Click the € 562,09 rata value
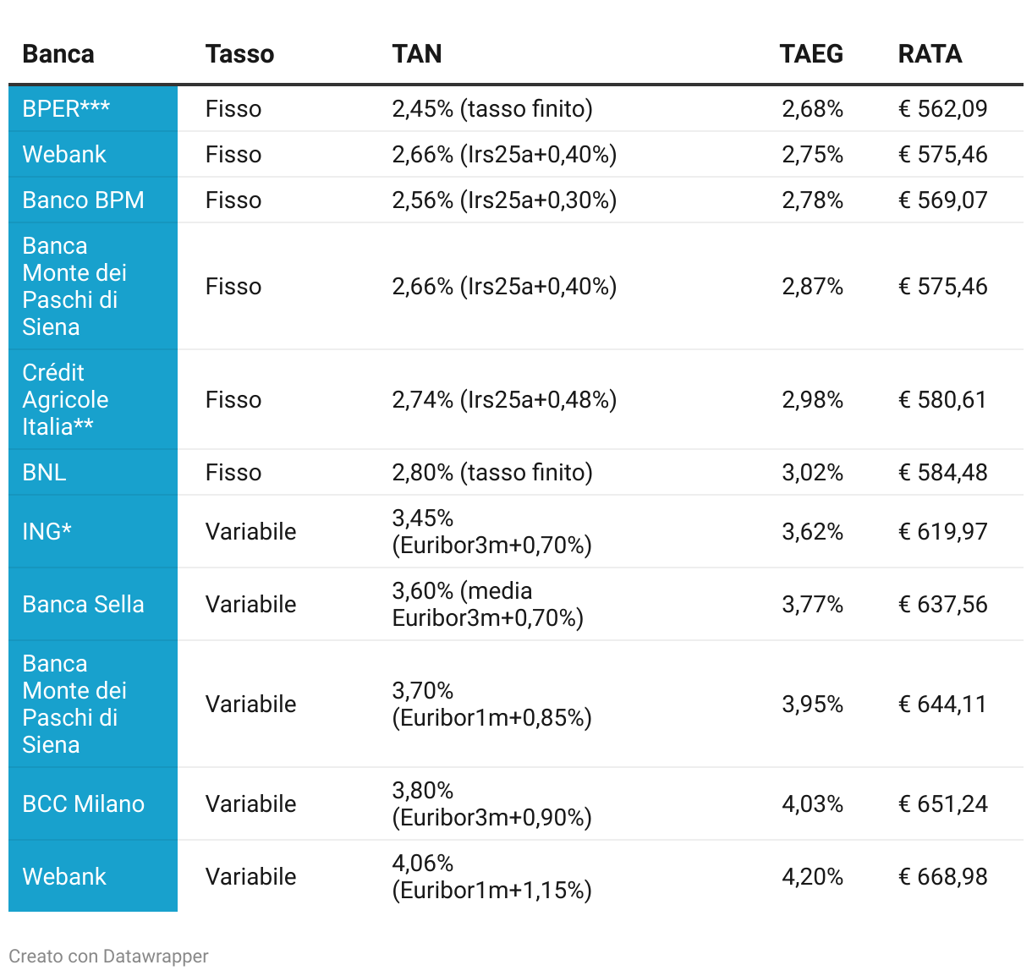Image resolution: width=1032 pixels, height=976 pixels. [942, 109]
